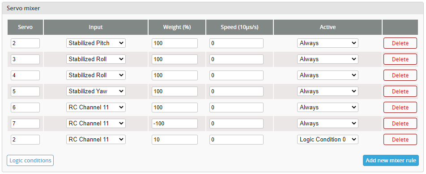The image size is (426, 174).
Task: Open Input dropdown for servo 3 row
Action: coord(96,59)
